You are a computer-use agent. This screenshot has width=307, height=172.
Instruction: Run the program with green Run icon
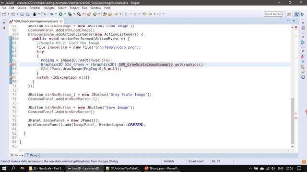[x=61, y=14]
